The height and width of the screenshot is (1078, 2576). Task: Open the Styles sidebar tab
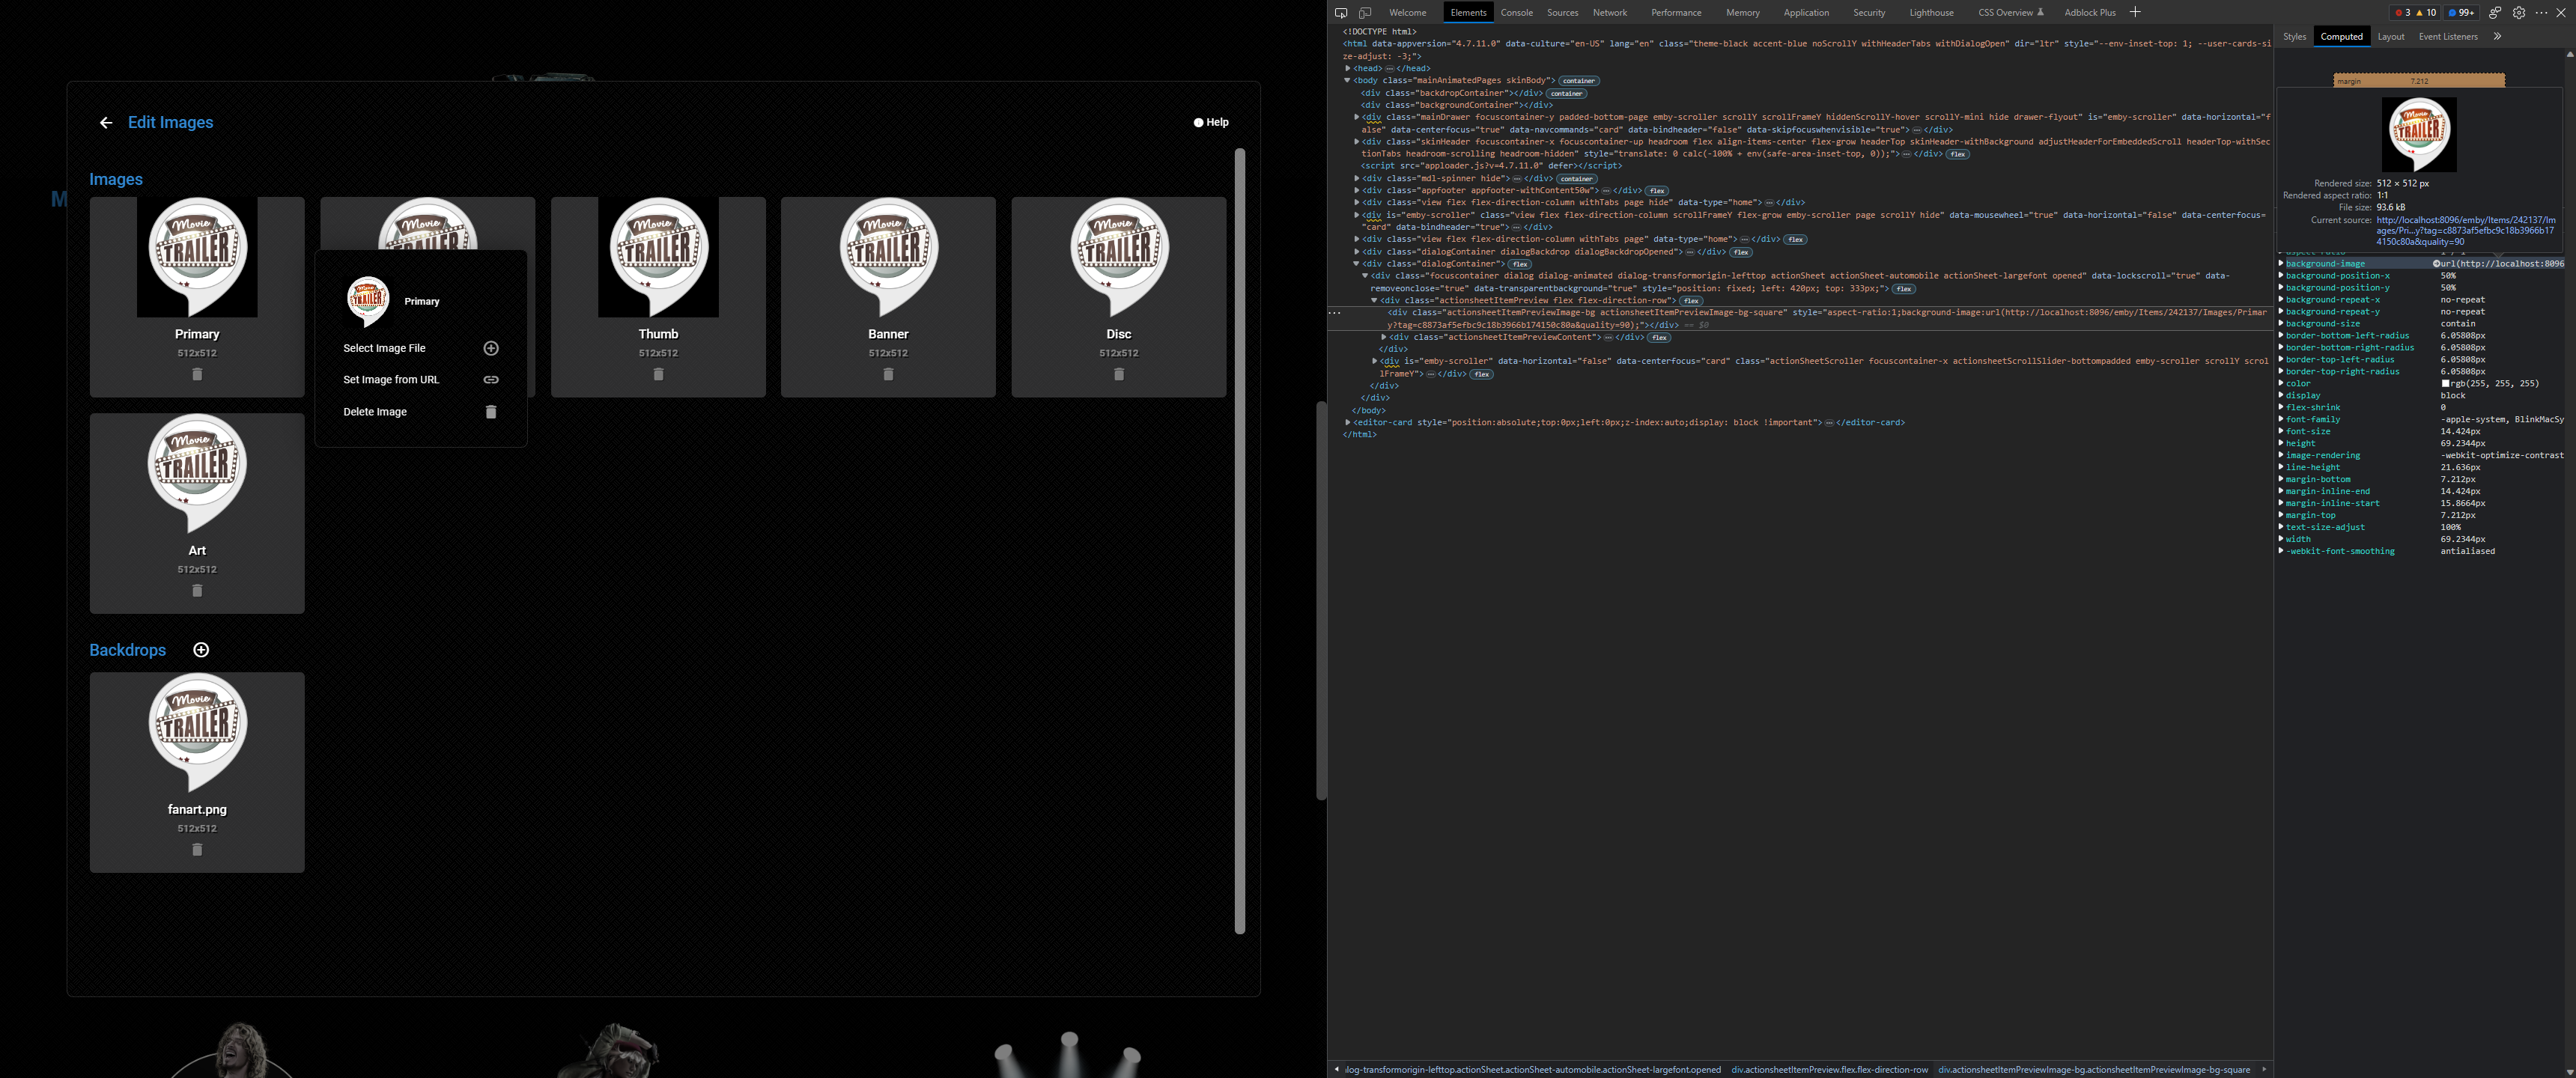click(2294, 37)
